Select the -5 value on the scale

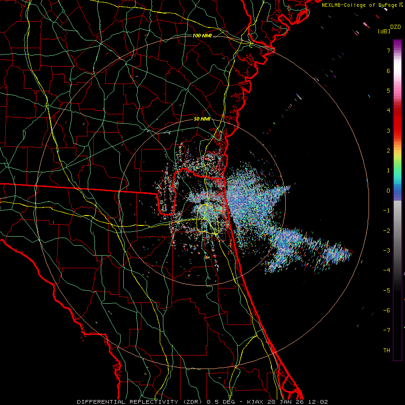point(387,291)
